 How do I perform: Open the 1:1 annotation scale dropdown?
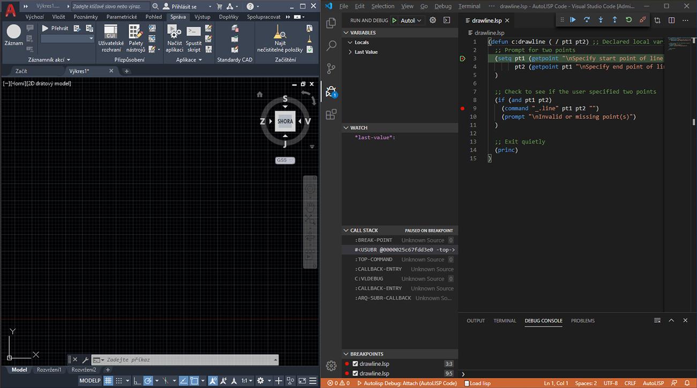tap(247, 380)
